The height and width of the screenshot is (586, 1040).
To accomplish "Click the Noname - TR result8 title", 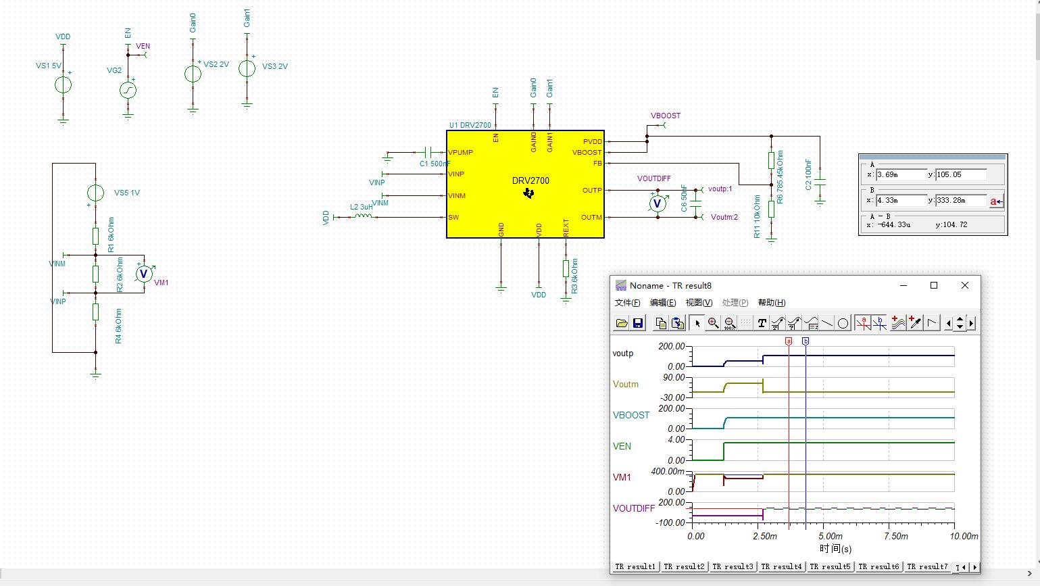I will 670,286.
